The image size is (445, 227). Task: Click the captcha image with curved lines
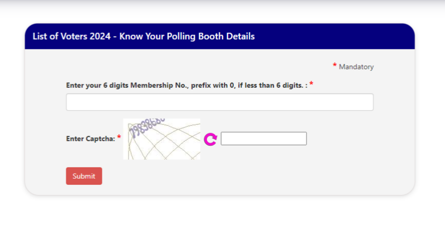(x=162, y=139)
